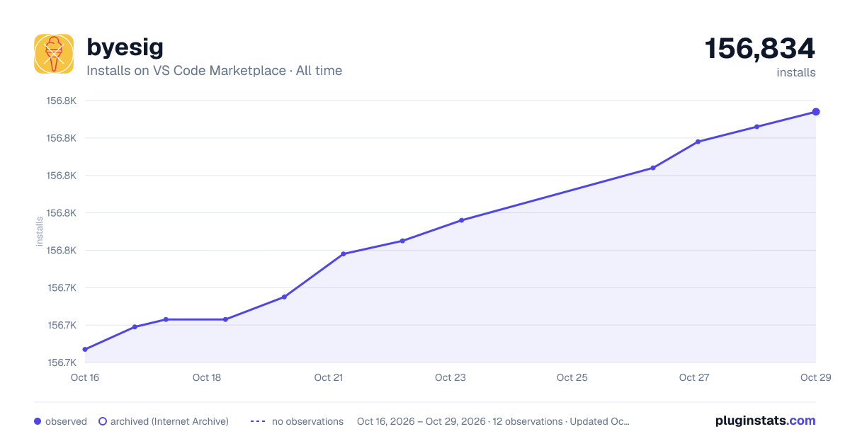Click the Oct 25 x-axis label
The image size is (850, 446).
572,377
